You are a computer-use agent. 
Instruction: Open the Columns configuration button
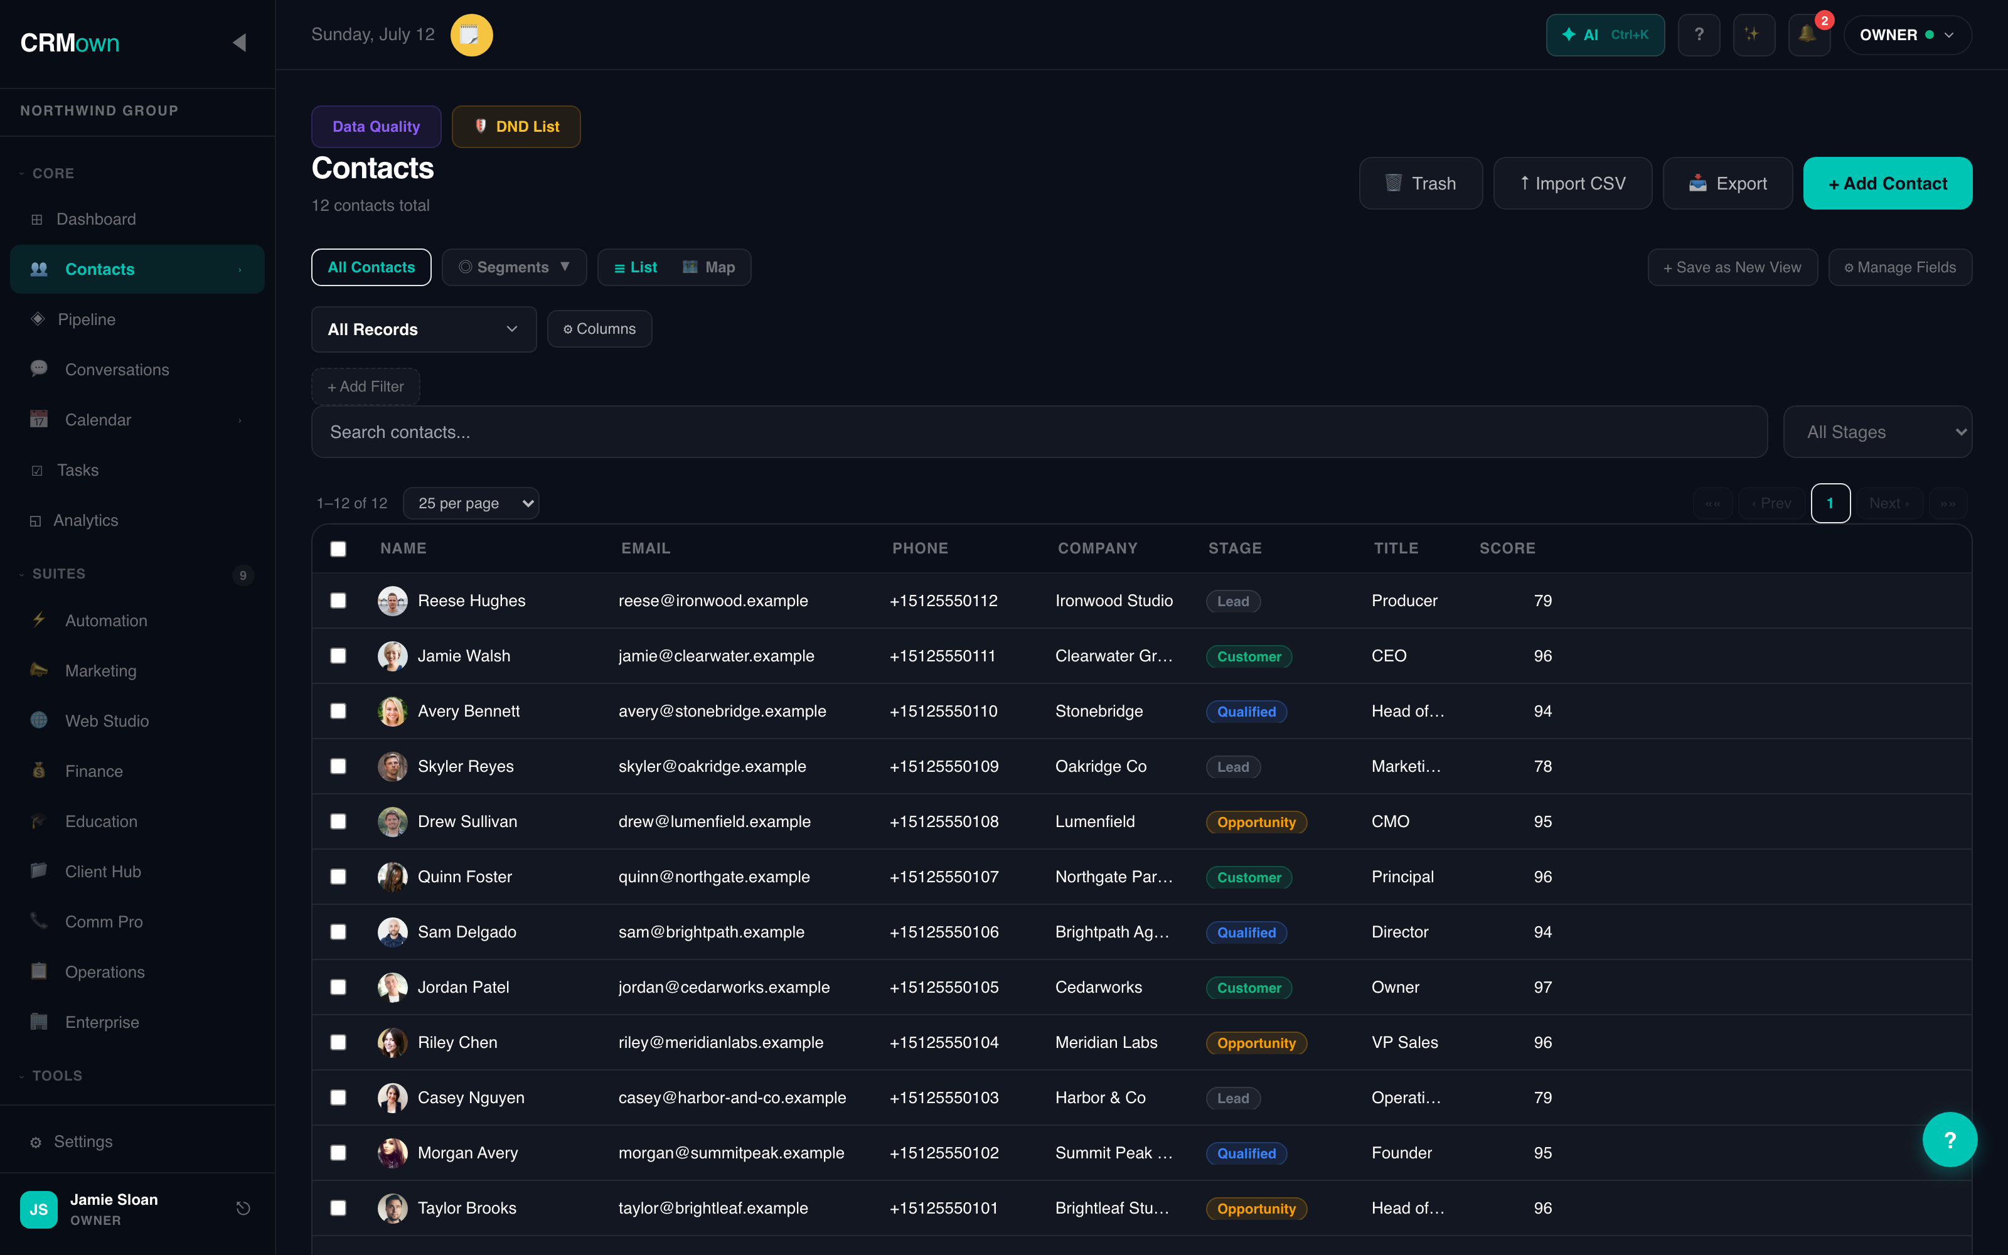(599, 329)
